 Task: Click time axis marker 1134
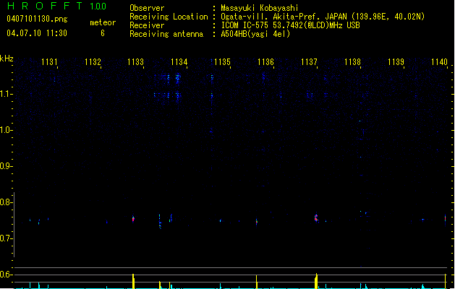(179, 62)
